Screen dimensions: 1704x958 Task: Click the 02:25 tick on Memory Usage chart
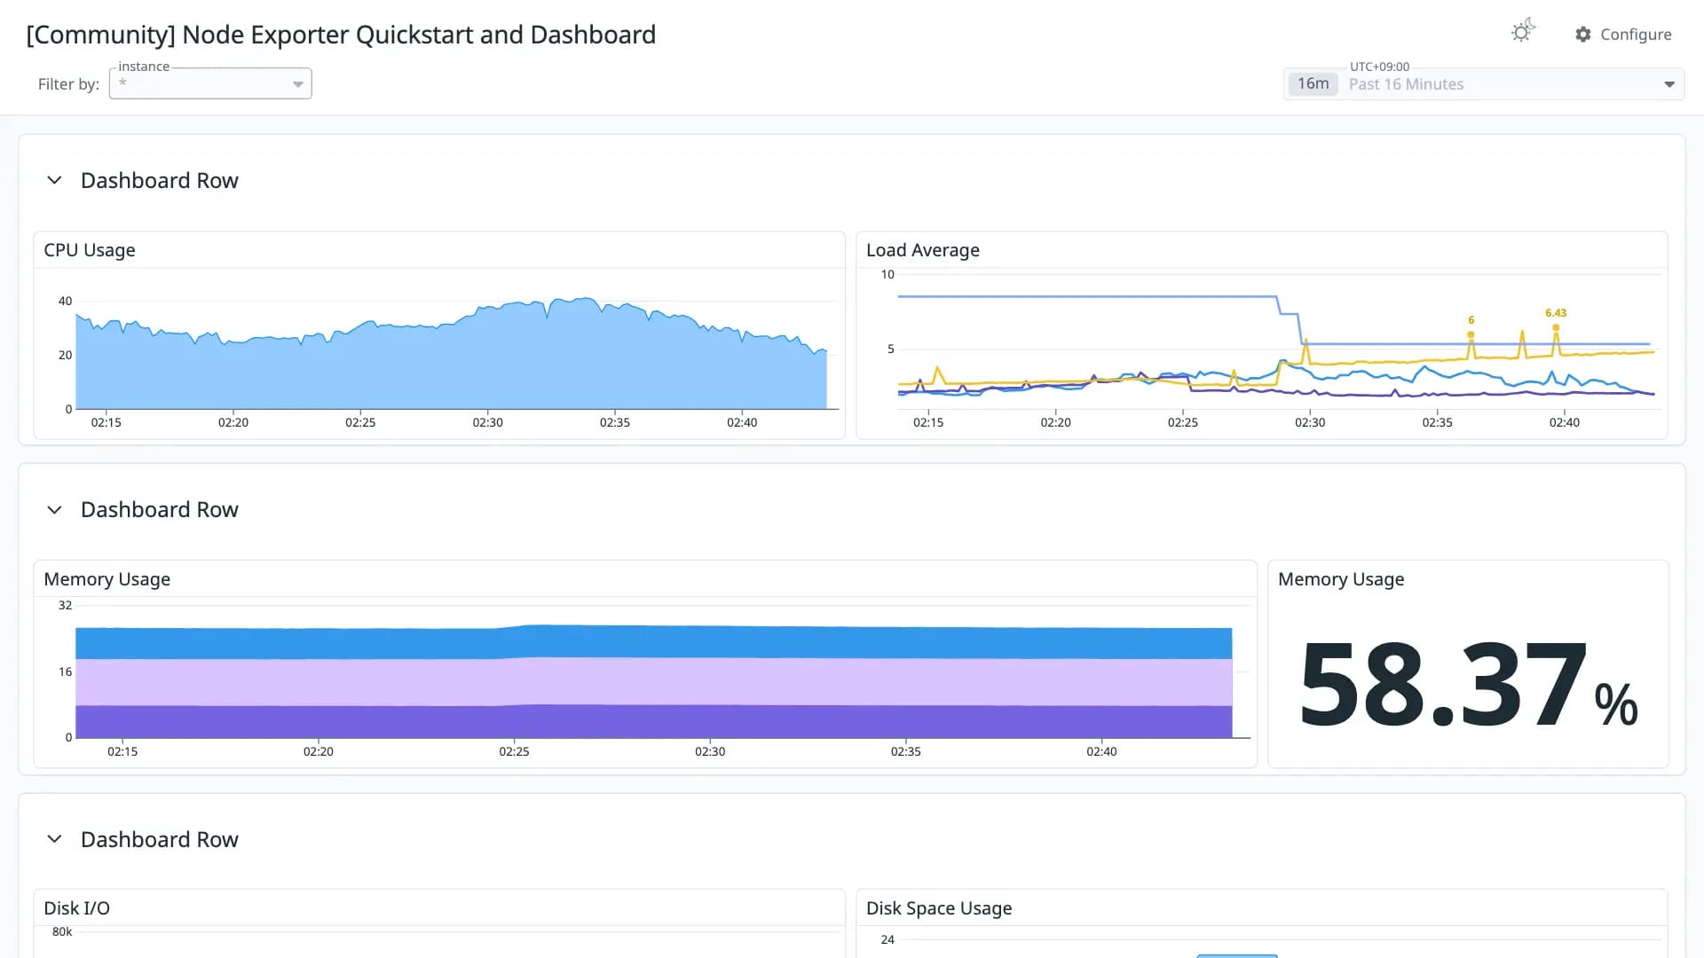514,751
